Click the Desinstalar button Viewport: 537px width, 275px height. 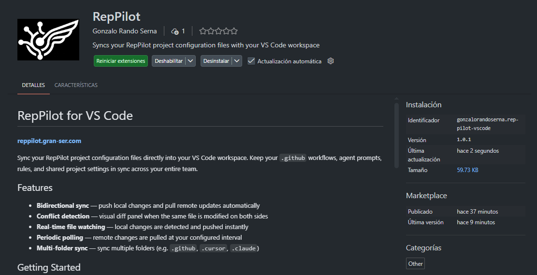(216, 61)
